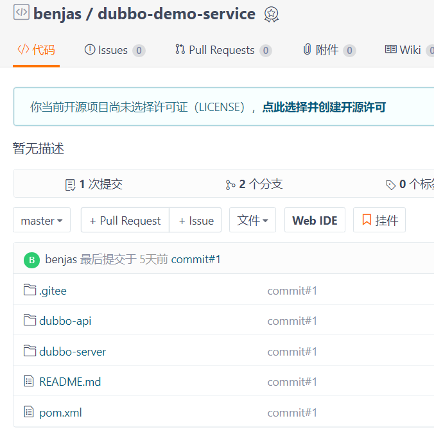Click the README.md file icon
Viewport: 434px width, 432px height.
pyautogui.click(x=29, y=381)
